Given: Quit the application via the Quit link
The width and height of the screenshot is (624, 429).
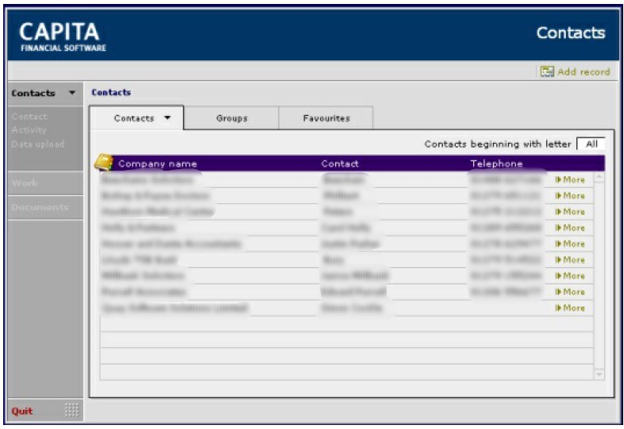Looking at the screenshot, I should click(x=22, y=411).
